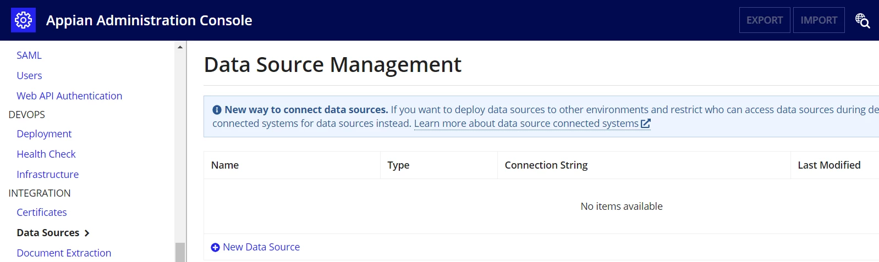Click the Data Sources chevron arrow

(86, 233)
